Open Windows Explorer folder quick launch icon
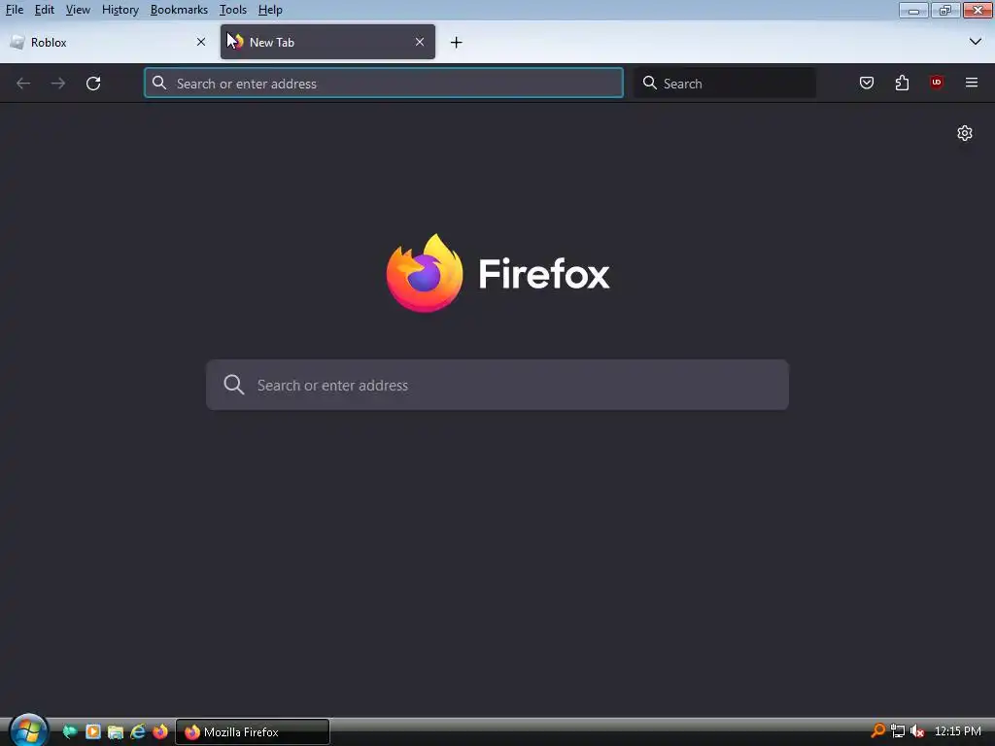The image size is (995, 746). click(115, 731)
